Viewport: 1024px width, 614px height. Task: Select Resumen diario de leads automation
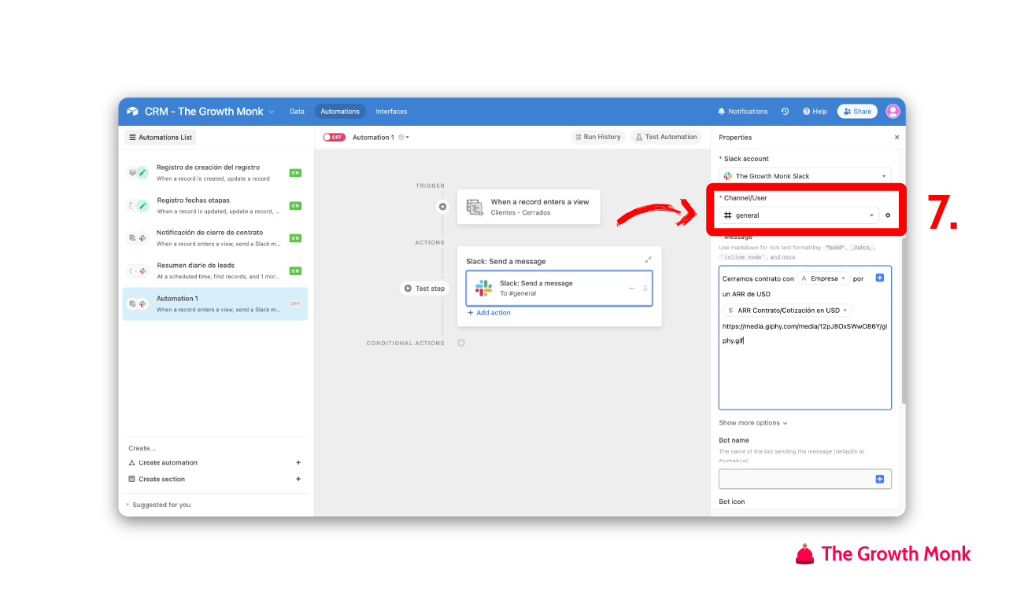coord(215,271)
